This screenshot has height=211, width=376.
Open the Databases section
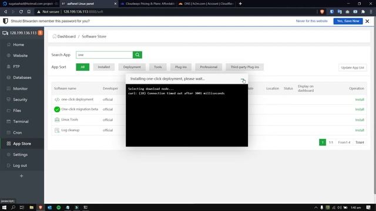22,77
